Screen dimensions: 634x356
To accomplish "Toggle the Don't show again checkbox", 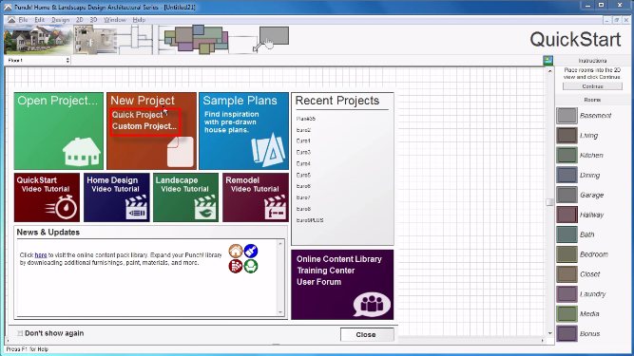I will click(20, 333).
